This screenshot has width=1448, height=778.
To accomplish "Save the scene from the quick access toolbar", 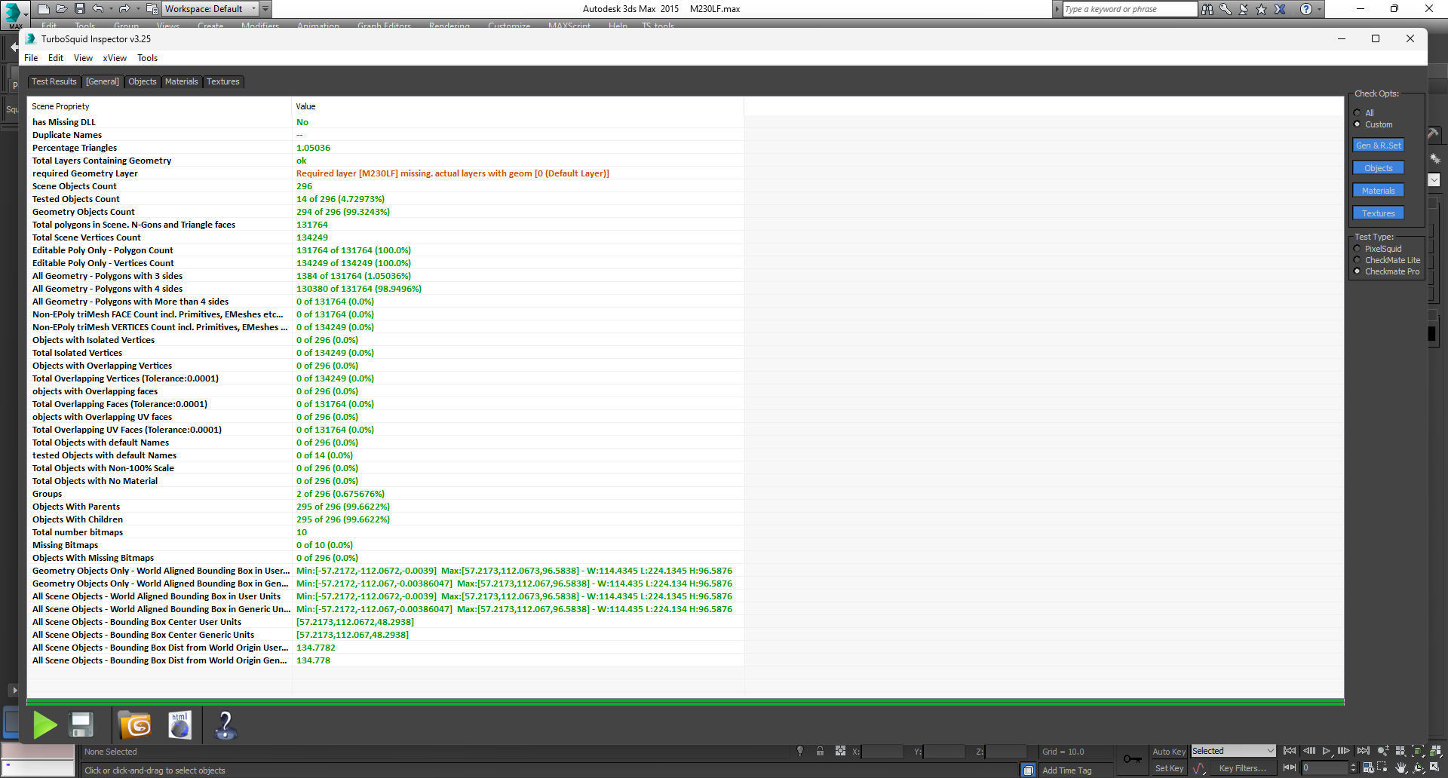I will click(79, 9).
